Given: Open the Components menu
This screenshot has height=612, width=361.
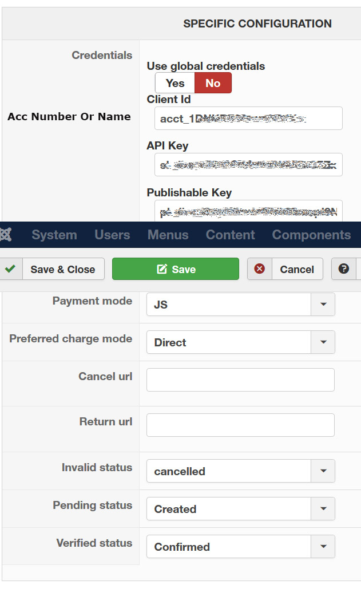Looking at the screenshot, I should [311, 235].
